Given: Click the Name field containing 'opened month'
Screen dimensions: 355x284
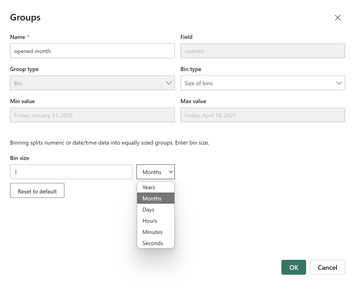Looking at the screenshot, I should click(92, 51).
